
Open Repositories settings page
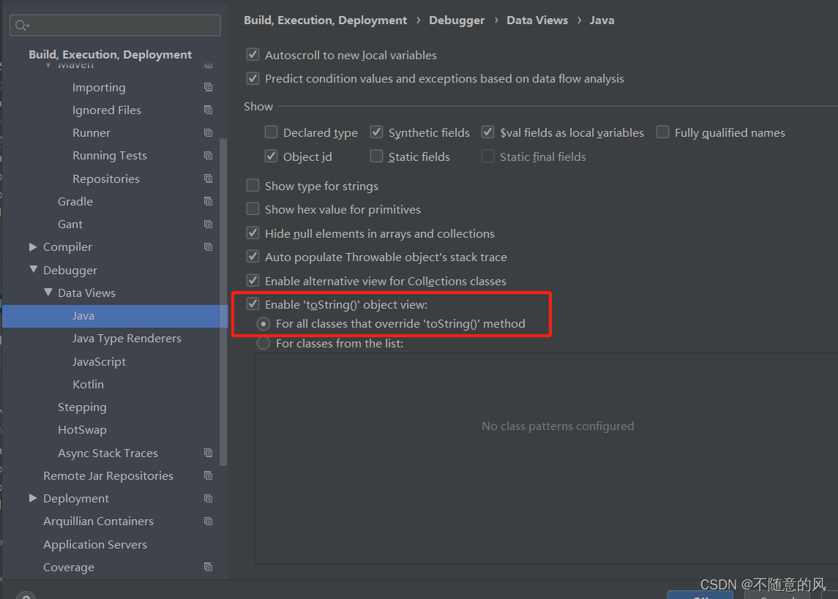[106, 179]
